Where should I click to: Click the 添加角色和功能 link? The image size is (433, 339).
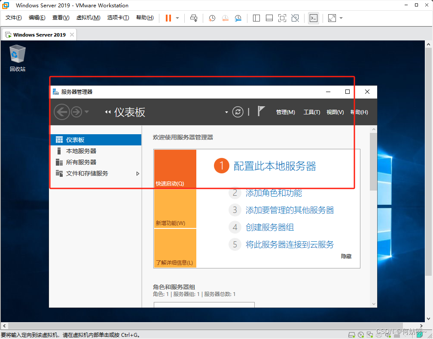(x=274, y=193)
